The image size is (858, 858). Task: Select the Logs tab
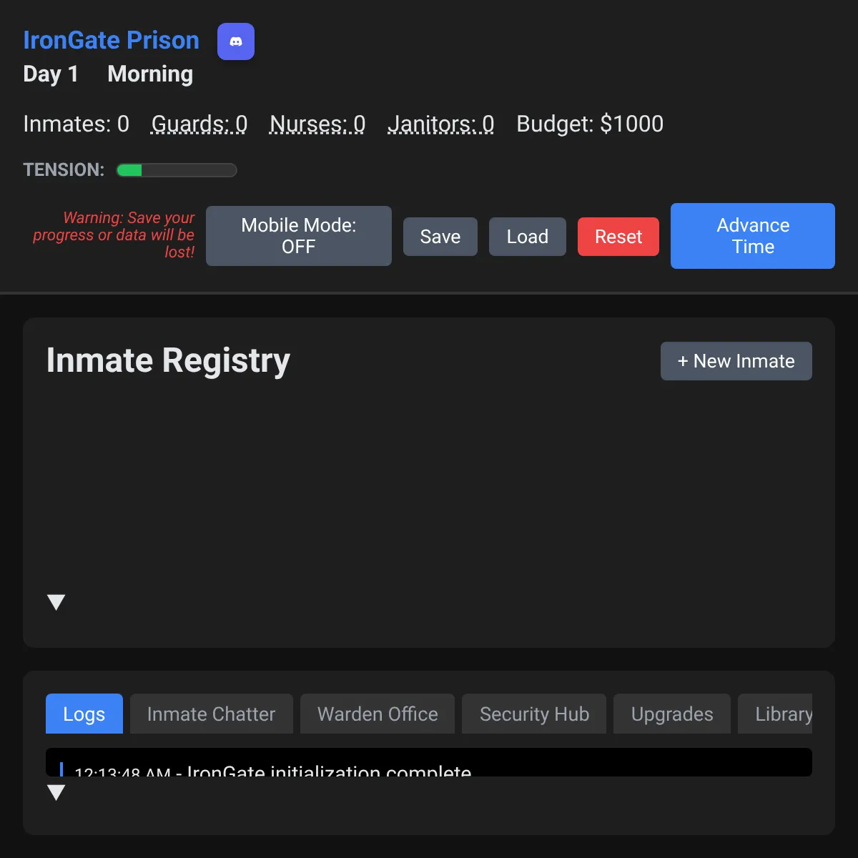pos(84,714)
